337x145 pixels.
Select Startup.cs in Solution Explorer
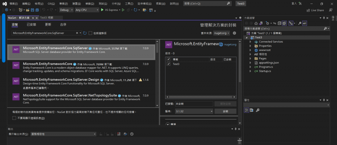[x=265, y=71]
